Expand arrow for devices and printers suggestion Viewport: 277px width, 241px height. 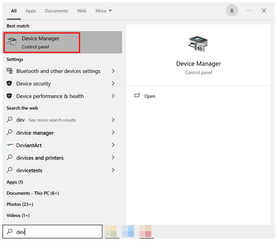(x=113, y=157)
